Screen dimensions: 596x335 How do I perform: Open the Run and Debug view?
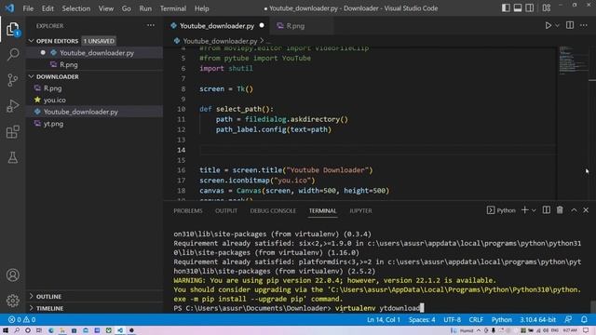(12, 105)
